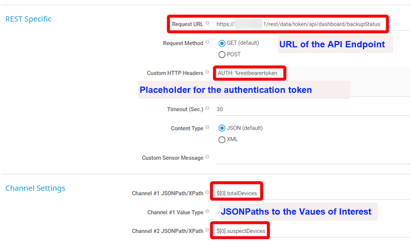Click the help icon beside Custom Sensor Message

207,157
